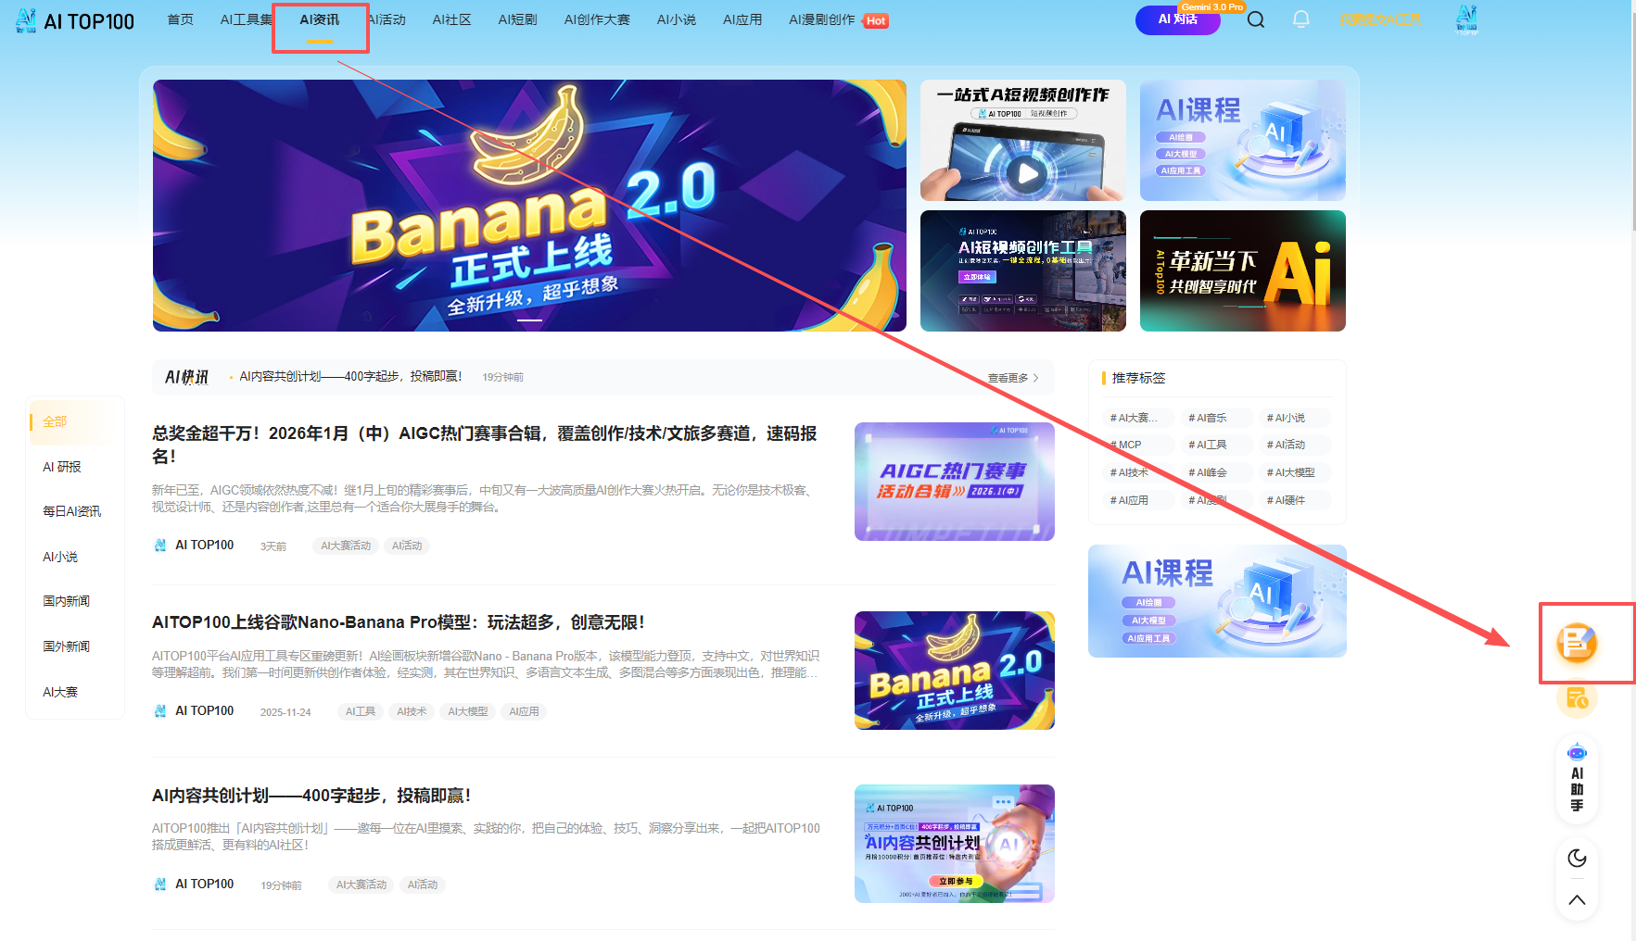Click the #MCP recommended tag
This screenshot has height=941, width=1636.
(1127, 445)
